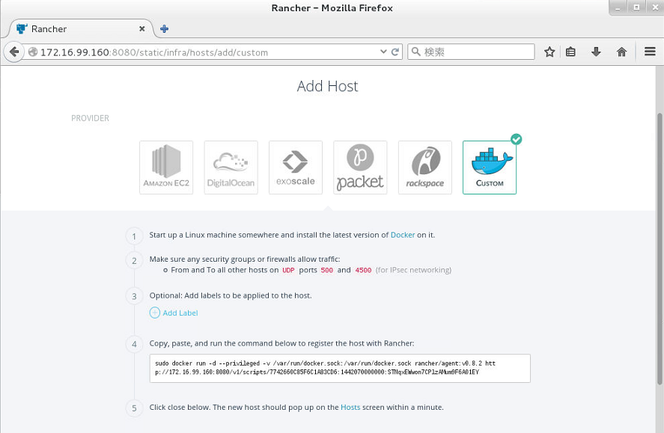Click '(for IPsec networking)' note

pos(413,270)
